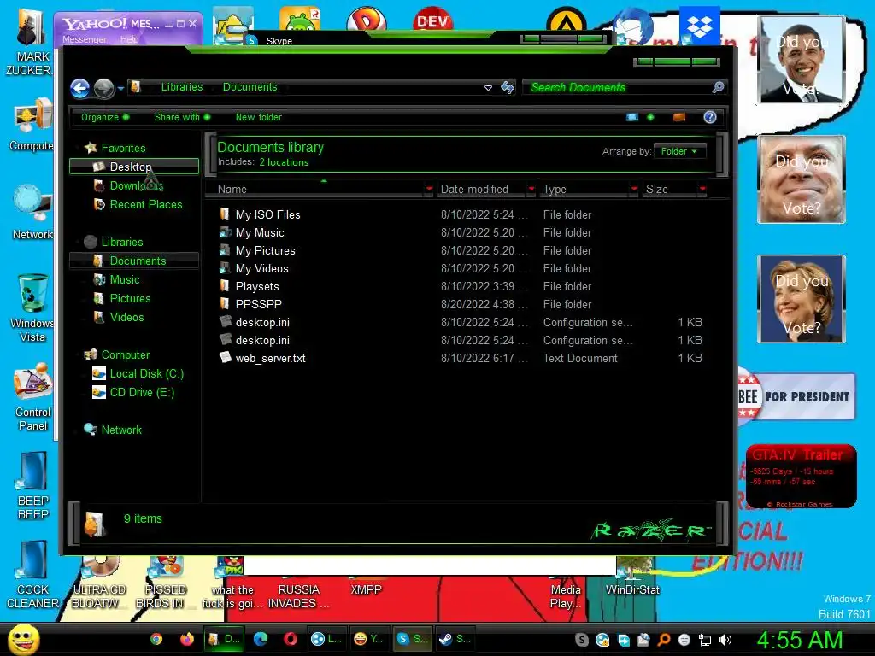
Task: Open the Size column filter dropdown arrow
Action: 702,189
